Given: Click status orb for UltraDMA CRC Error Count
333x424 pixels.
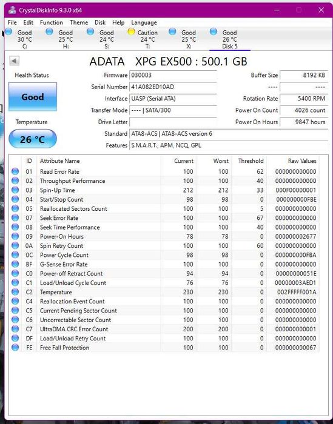Looking at the screenshot, I should pos(15,329).
